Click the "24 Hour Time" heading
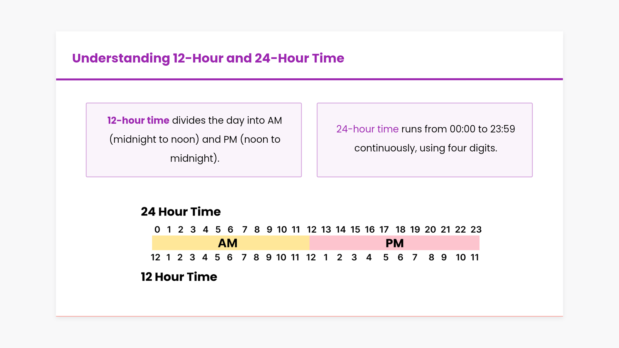Viewport: 619px width, 348px height. [181, 212]
